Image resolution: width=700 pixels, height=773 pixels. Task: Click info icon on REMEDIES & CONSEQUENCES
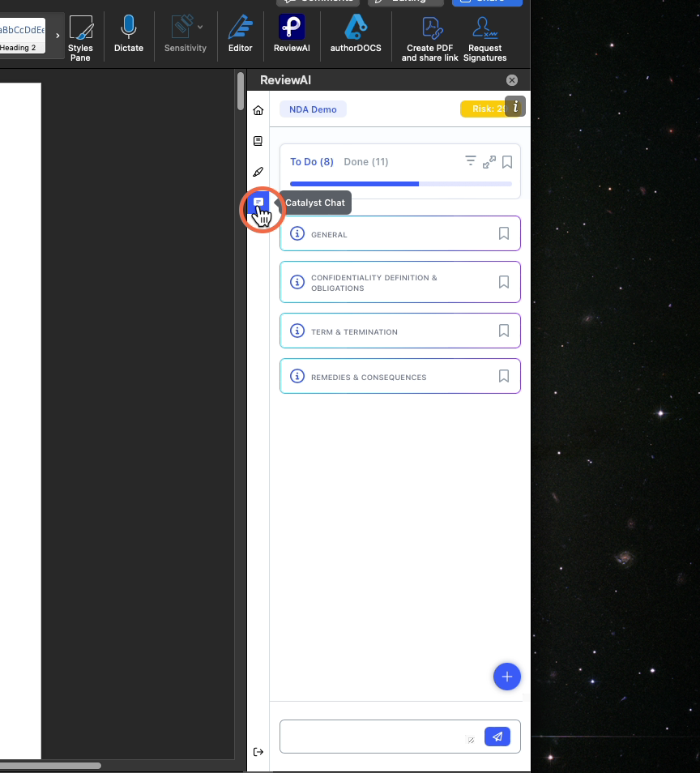tap(297, 376)
